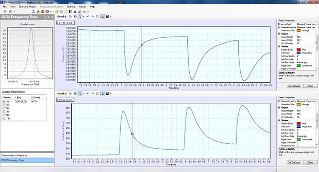Click Set Defaults in upper Graph Properties
319x172 pixels.
click(x=293, y=86)
